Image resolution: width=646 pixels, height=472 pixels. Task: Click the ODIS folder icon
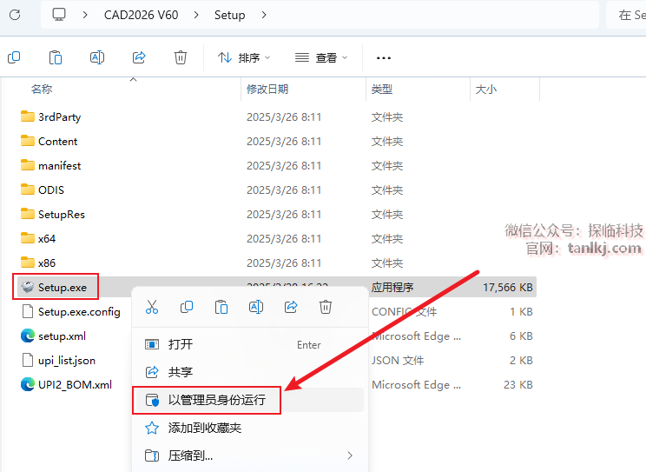coord(28,189)
